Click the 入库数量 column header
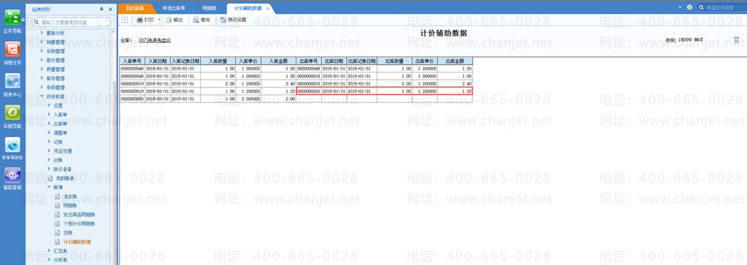Screen dimensions: 747x265 [217, 61]
